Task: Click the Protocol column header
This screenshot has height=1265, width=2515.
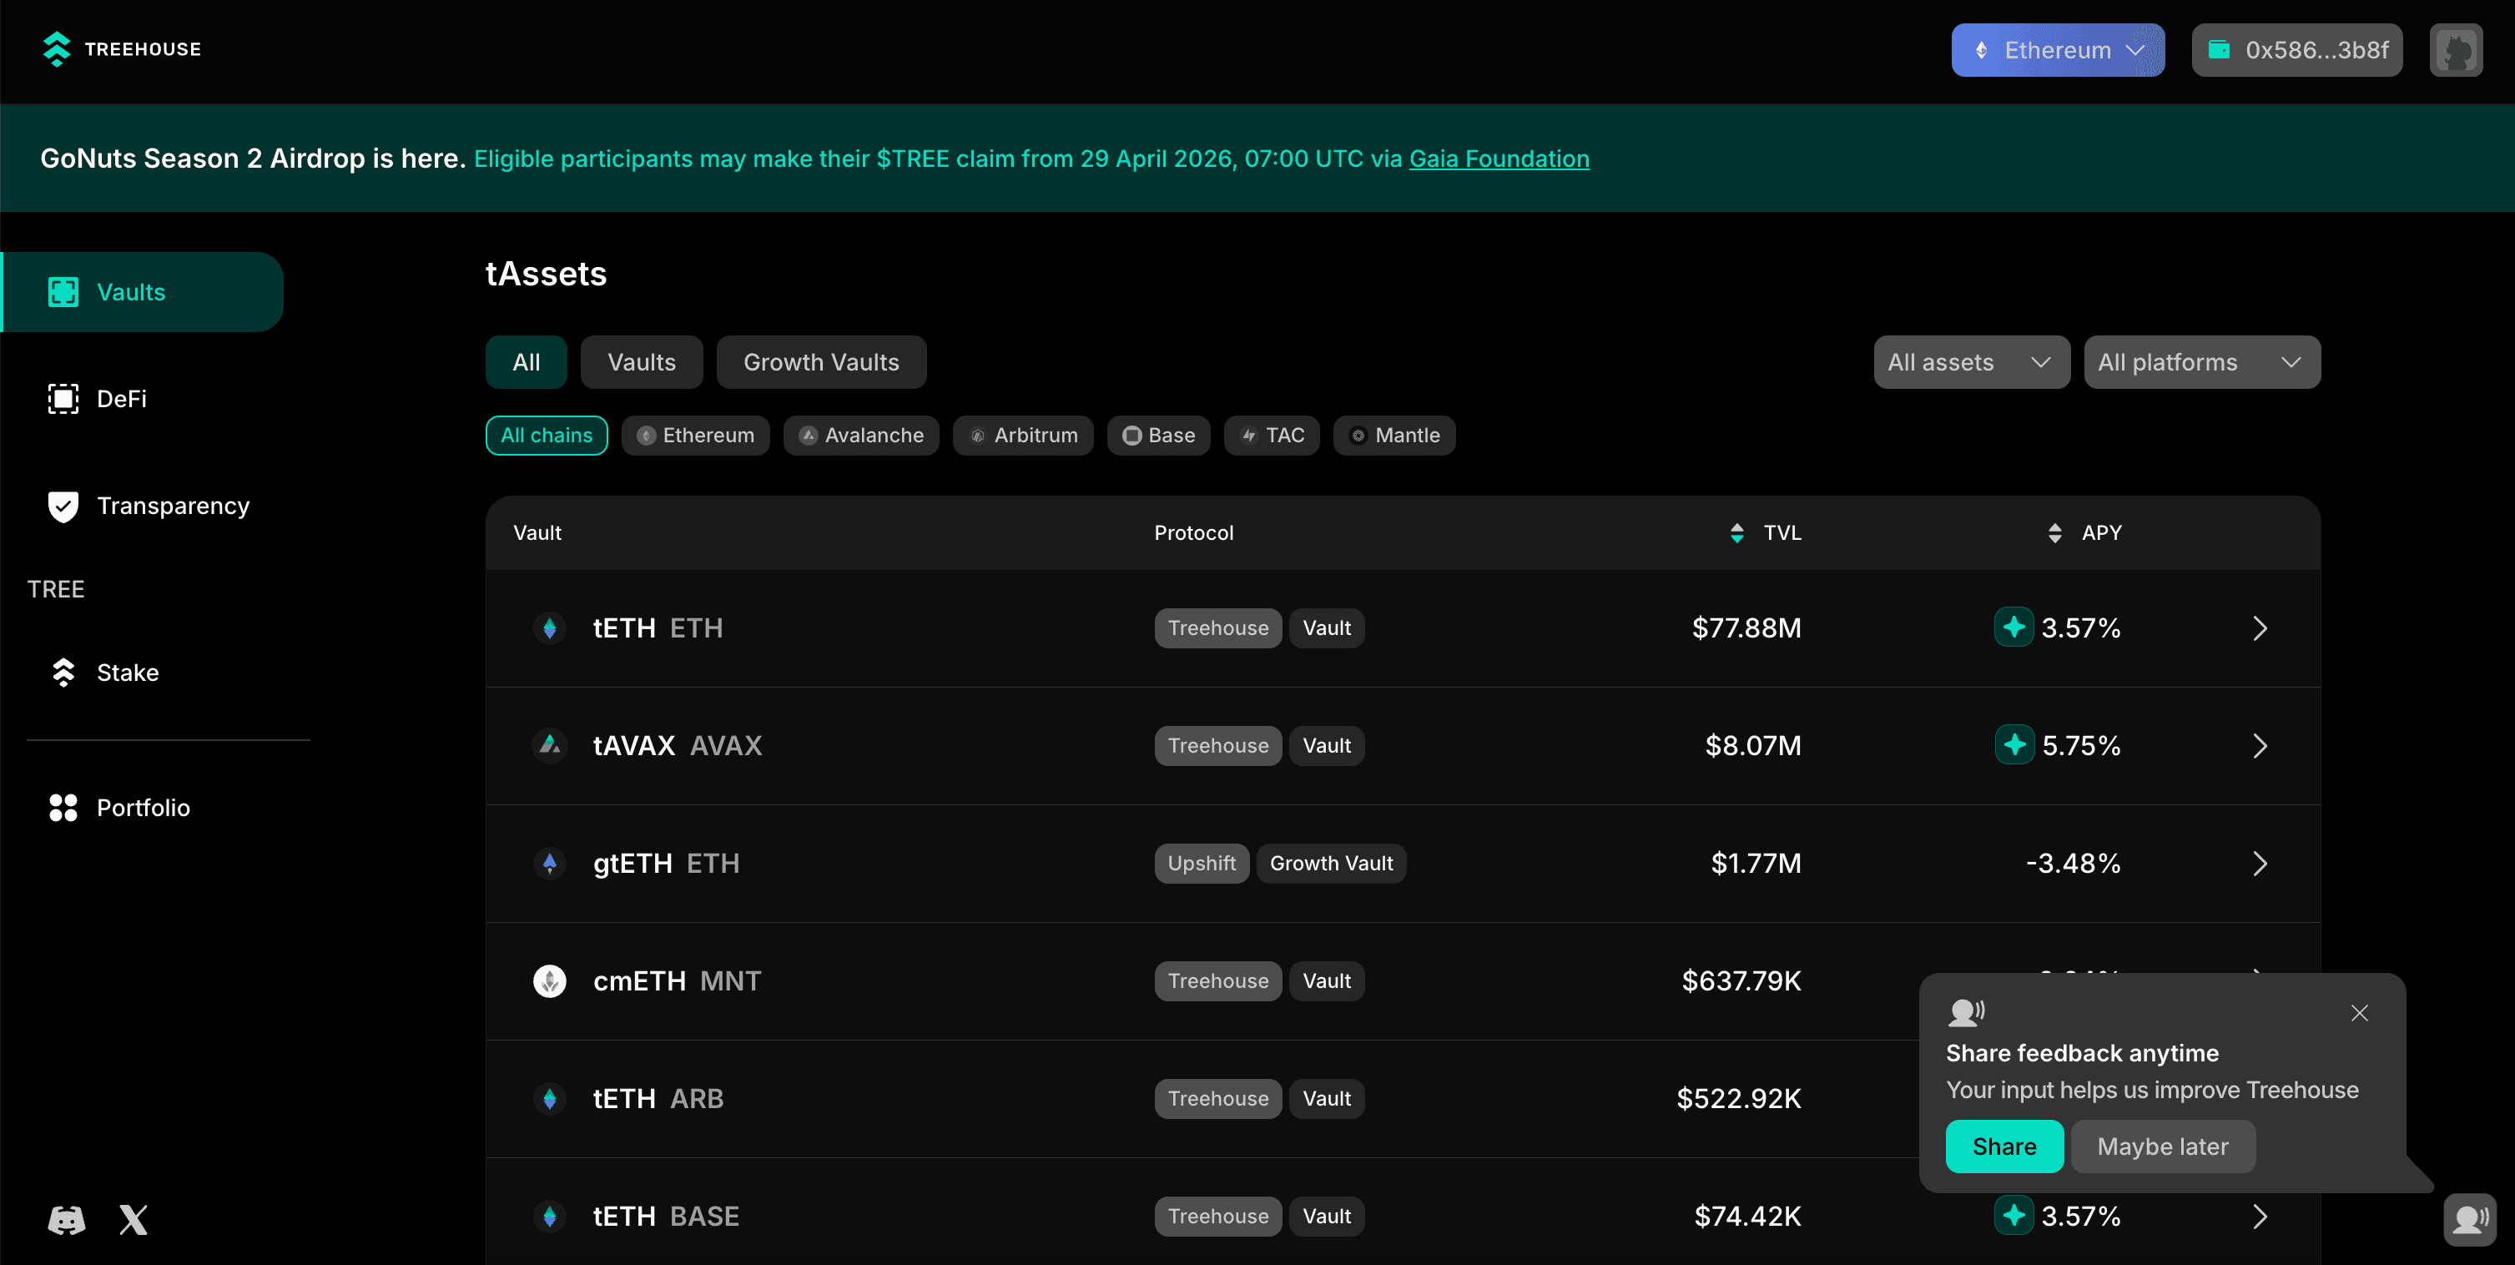Action: point(1193,533)
